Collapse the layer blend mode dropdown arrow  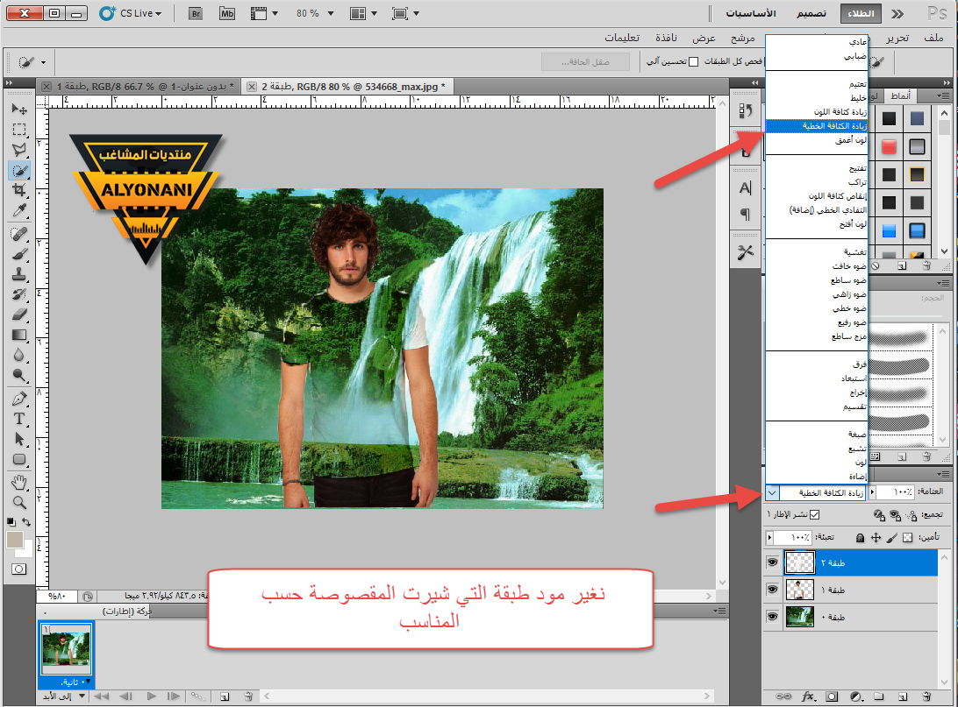point(772,493)
